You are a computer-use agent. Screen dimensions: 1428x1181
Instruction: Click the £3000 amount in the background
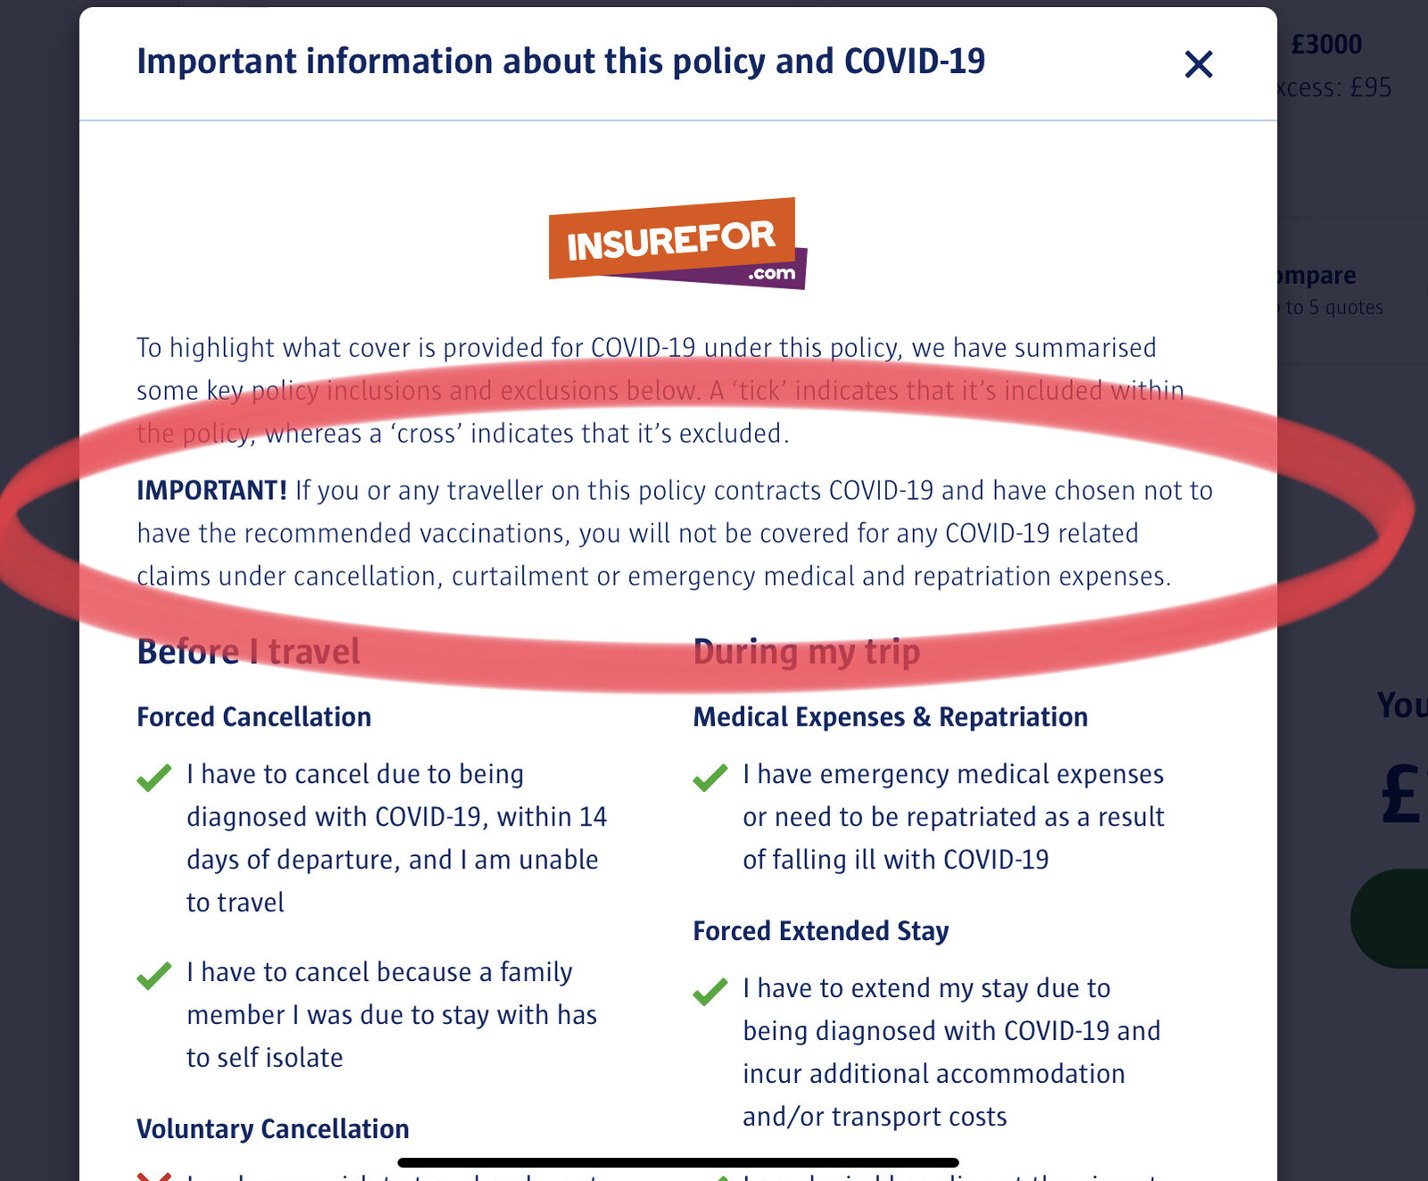click(1326, 45)
